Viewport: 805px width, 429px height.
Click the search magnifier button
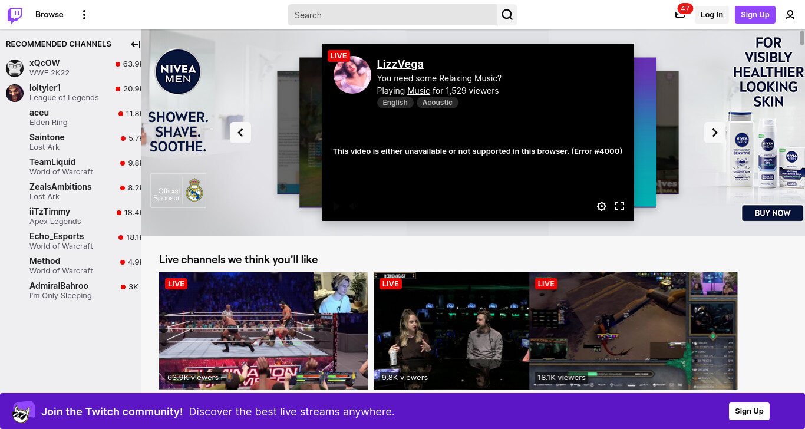pyautogui.click(x=507, y=15)
